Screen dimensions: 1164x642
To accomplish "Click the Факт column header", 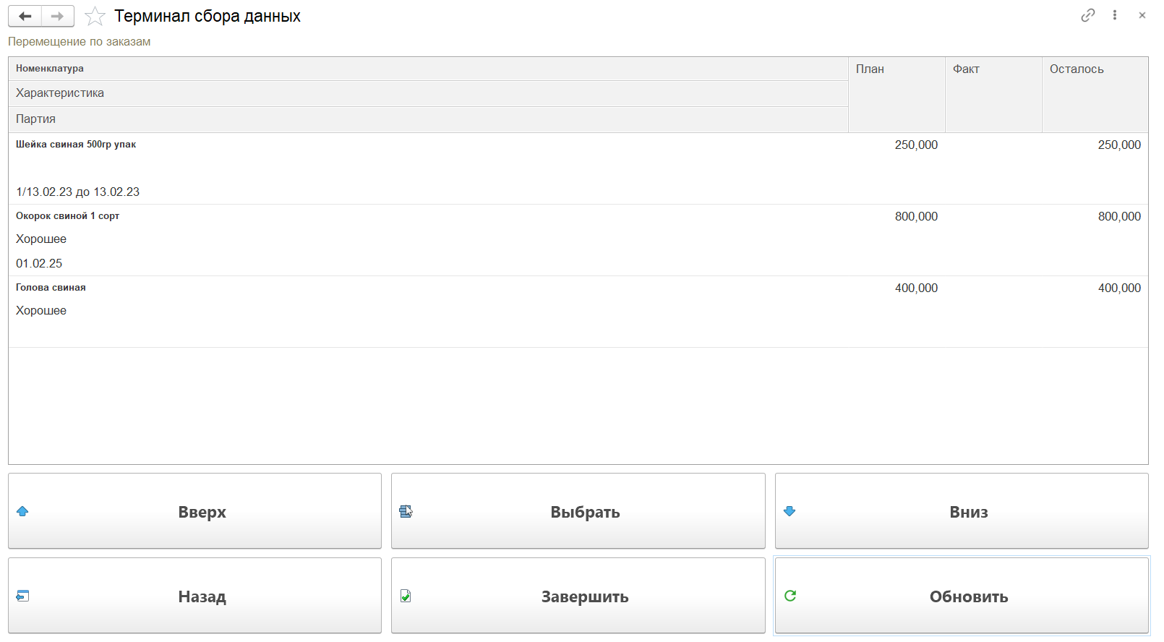I will 966,69.
